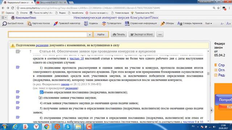Open Chrome from taskbar
This screenshot has height=130, width=232.
click(47, 127)
